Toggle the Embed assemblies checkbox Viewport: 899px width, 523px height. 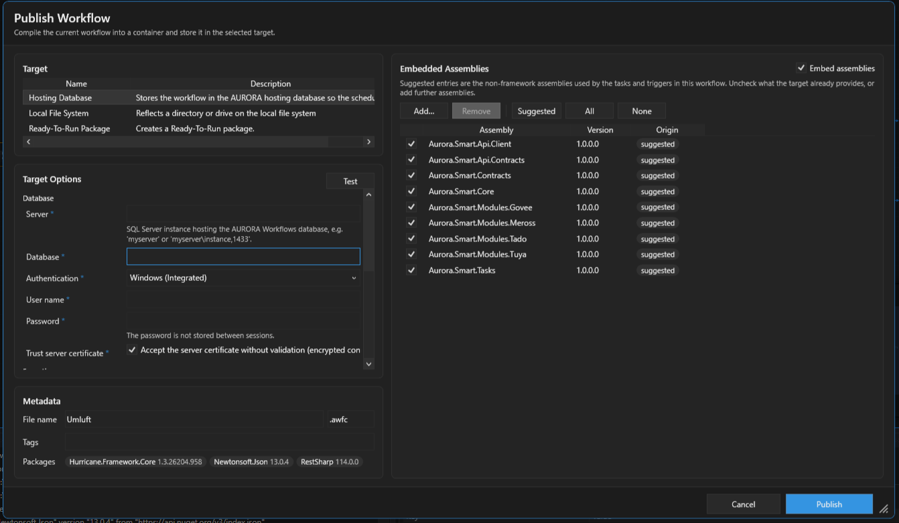tap(801, 68)
